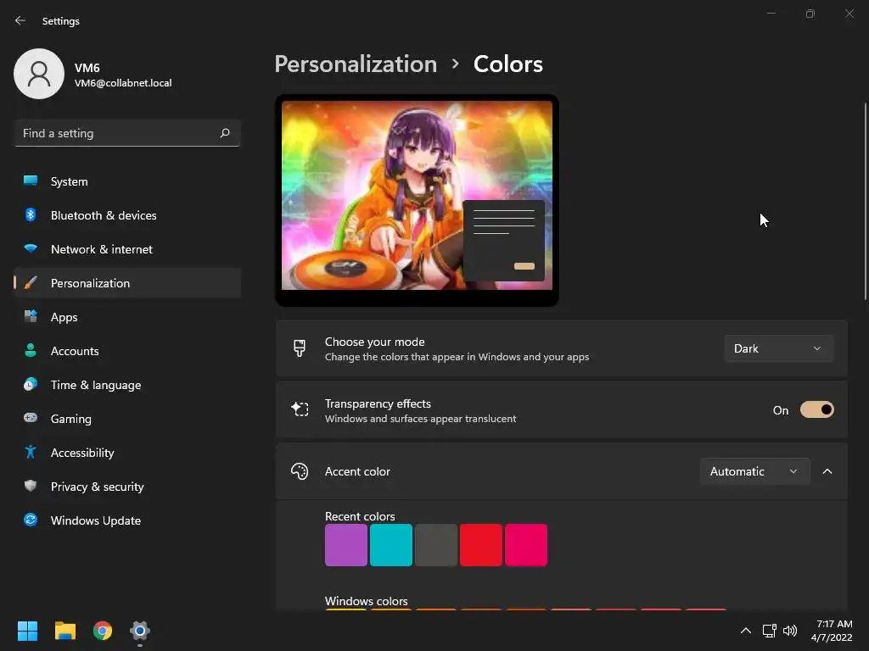Viewport: 869px width, 651px height.
Task: Click the volume speaker tray icon
Action: click(x=790, y=631)
